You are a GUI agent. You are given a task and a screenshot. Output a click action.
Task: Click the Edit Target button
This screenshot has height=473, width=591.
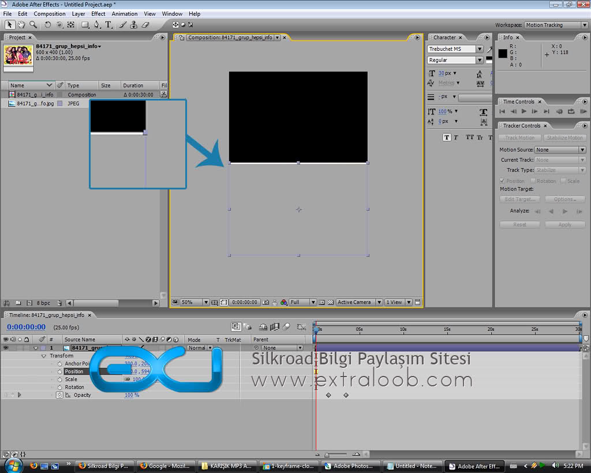click(x=520, y=199)
